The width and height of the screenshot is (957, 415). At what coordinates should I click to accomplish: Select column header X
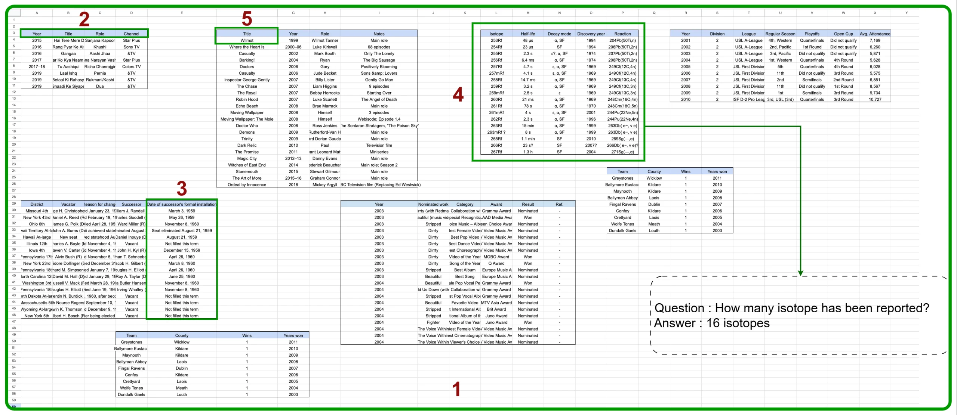[875, 13]
